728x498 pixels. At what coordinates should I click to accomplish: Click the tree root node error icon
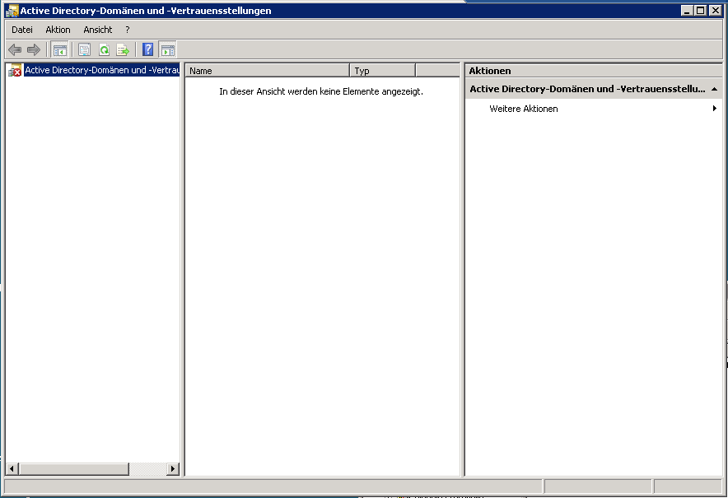click(15, 70)
